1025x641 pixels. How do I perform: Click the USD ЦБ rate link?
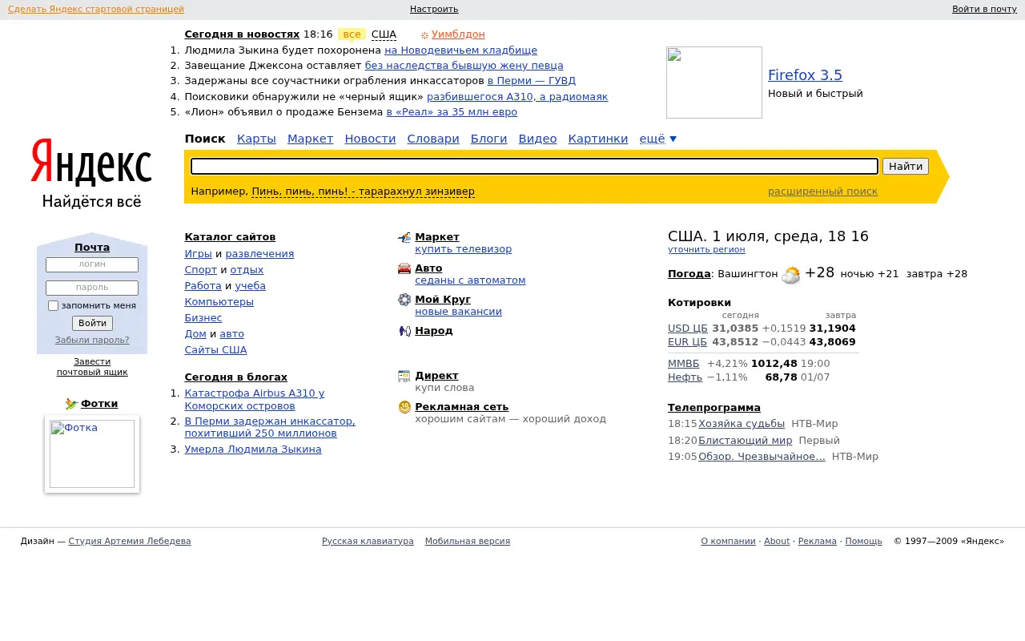688,329
